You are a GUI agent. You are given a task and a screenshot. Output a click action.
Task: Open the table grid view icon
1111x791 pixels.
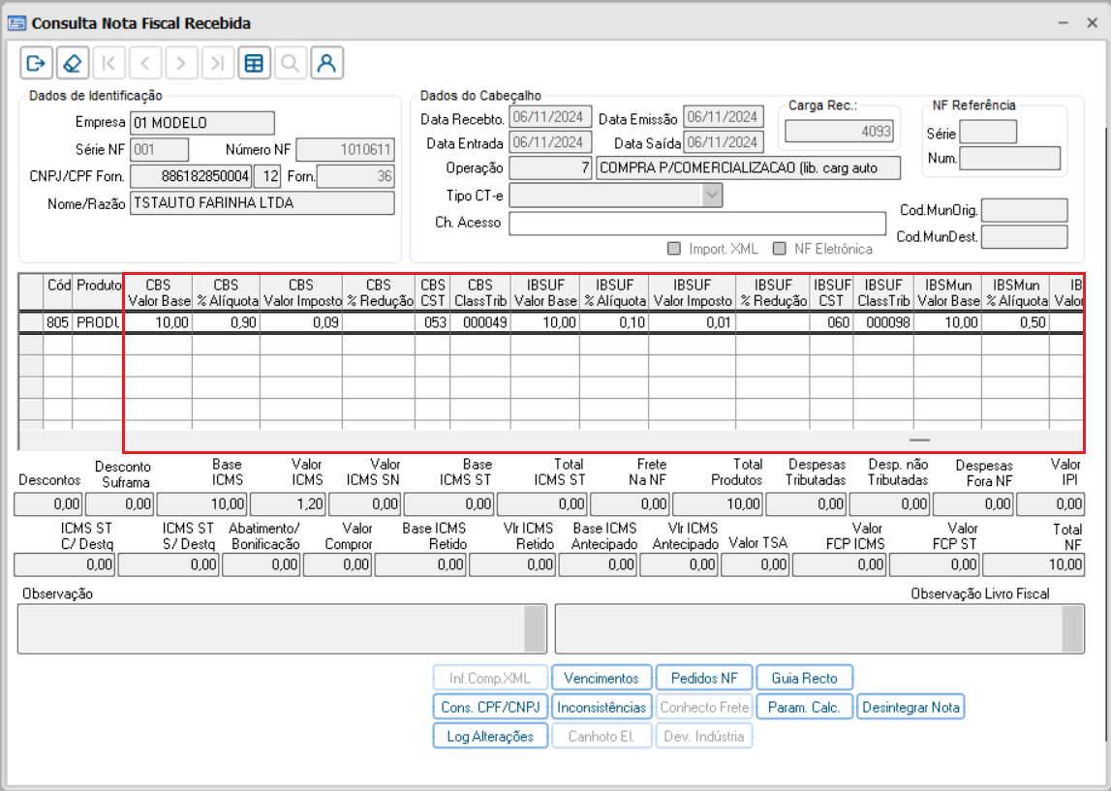[254, 64]
